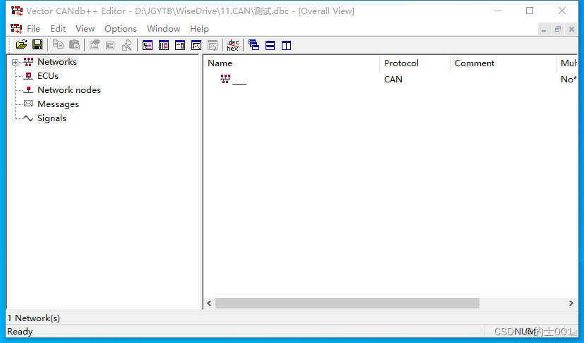Click the Networks tree icon
This screenshot has width=584, height=343.
pyautogui.click(x=28, y=62)
